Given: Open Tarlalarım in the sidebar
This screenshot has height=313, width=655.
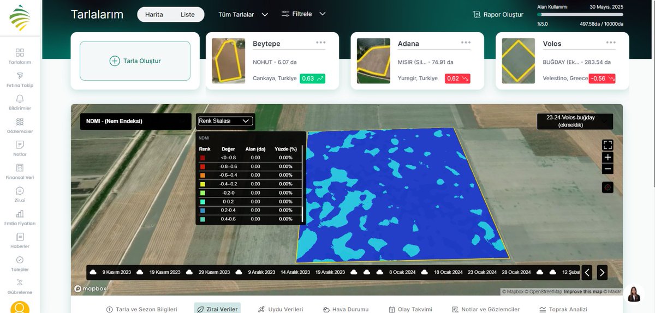Looking at the screenshot, I should point(20,56).
